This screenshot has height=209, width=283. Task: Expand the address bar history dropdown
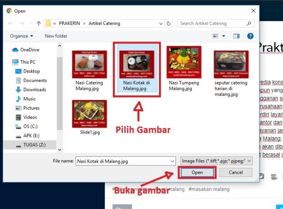[161, 24]
